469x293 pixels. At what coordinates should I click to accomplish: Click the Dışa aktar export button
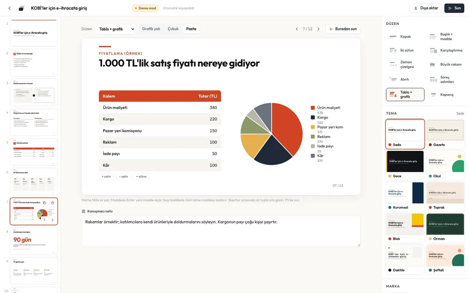(426, 8)
